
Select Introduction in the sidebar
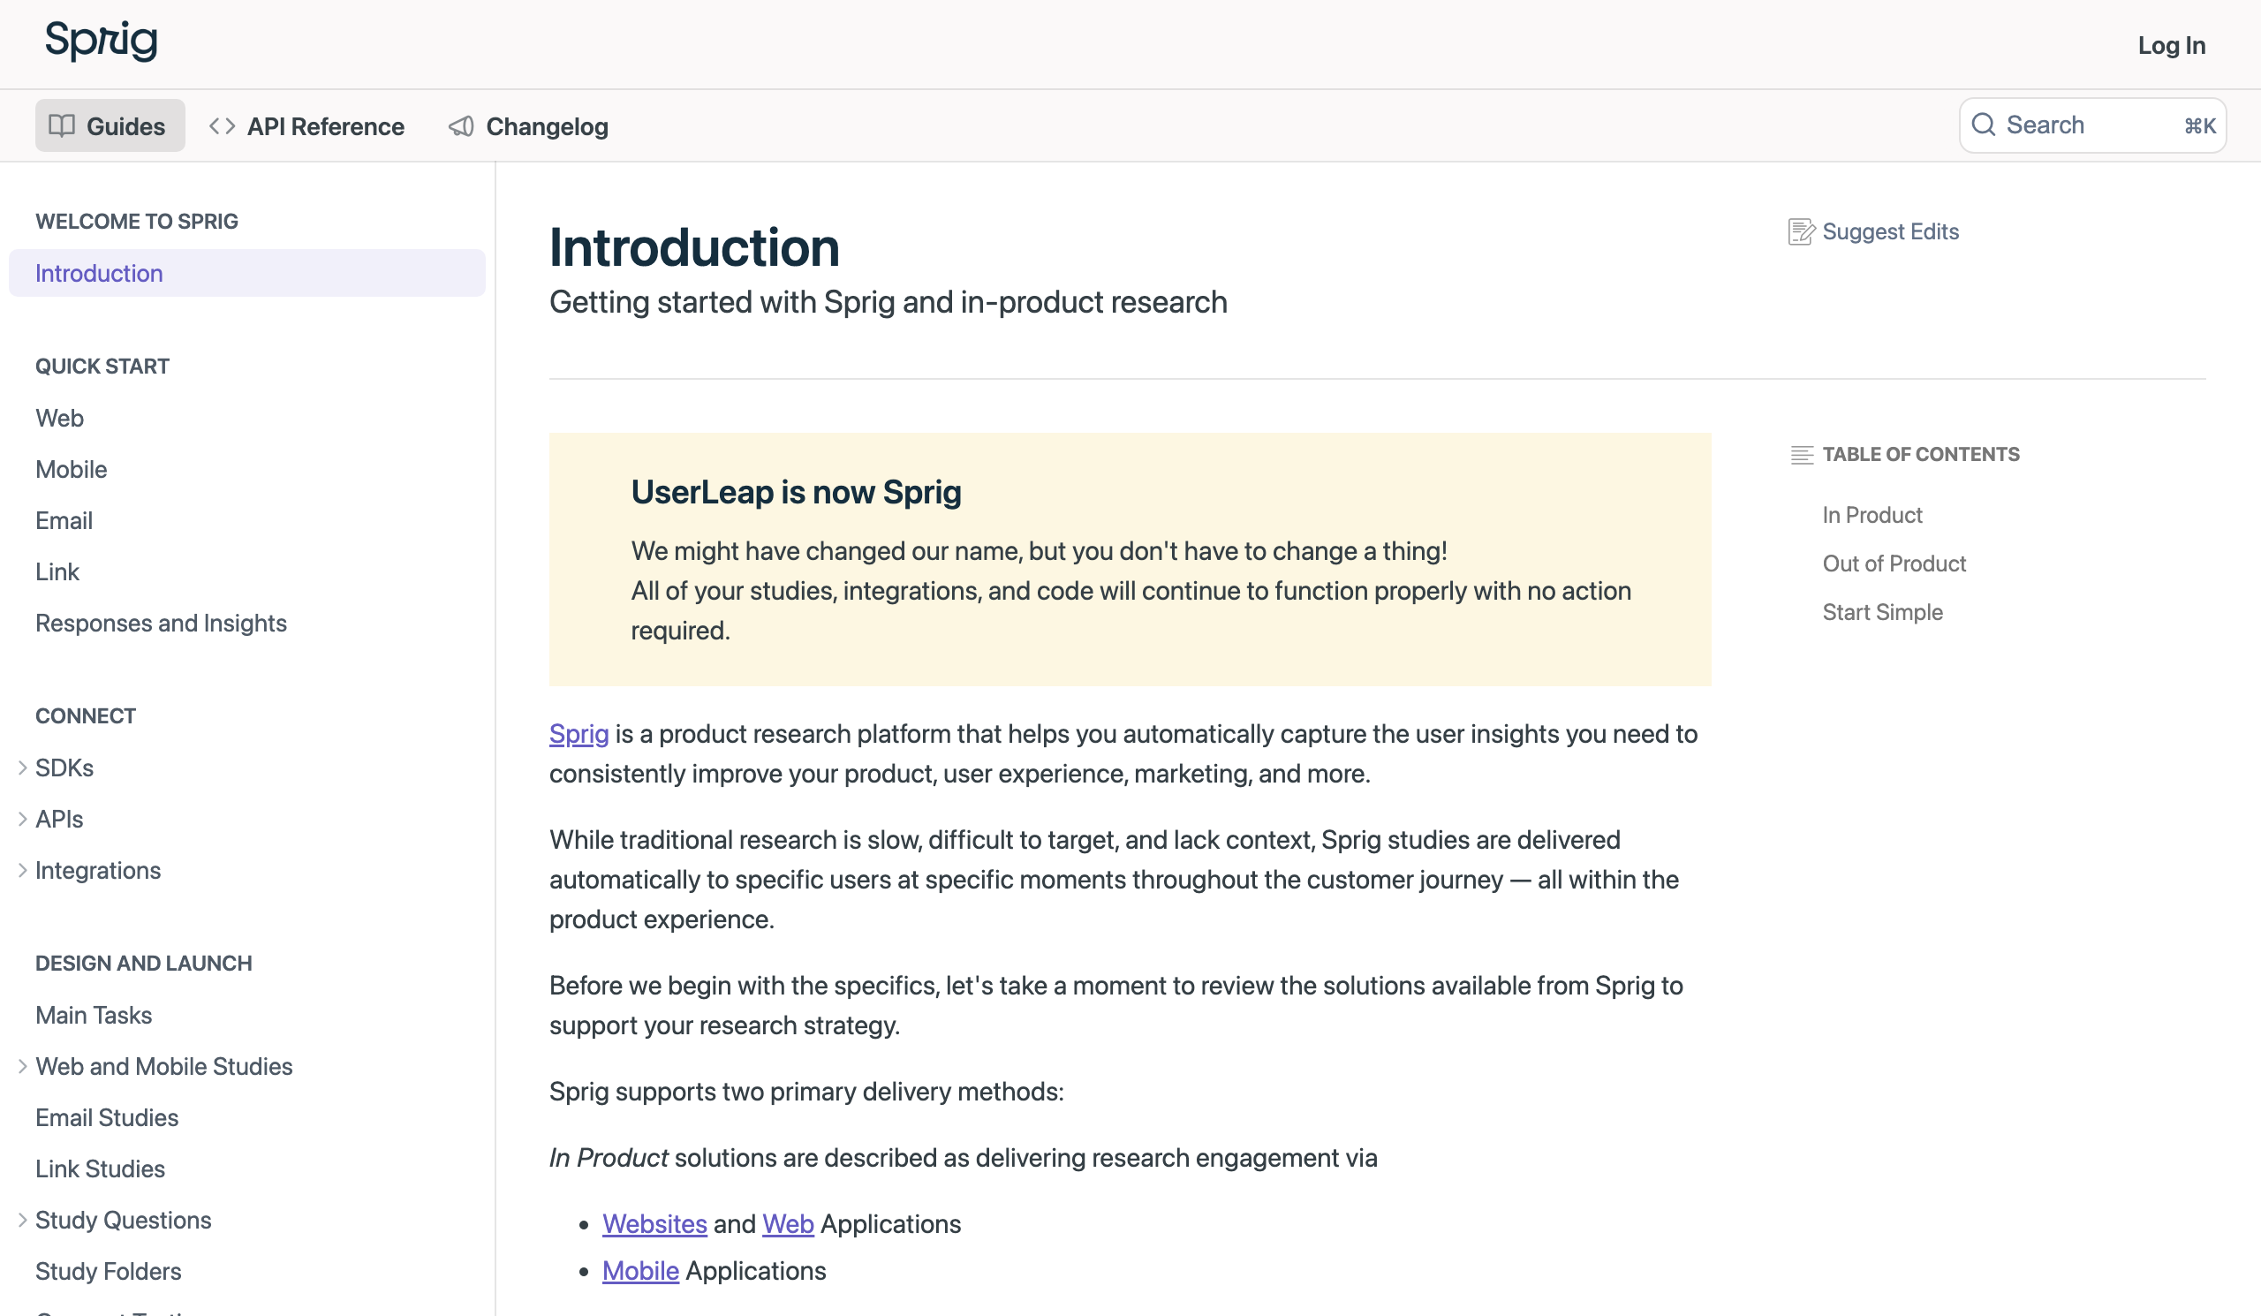click(246, 273)
